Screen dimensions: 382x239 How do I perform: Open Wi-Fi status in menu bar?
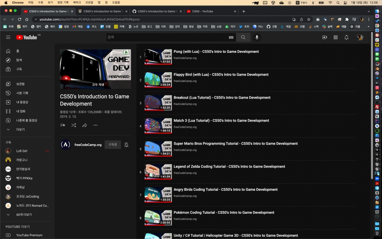tap(330, 2)
